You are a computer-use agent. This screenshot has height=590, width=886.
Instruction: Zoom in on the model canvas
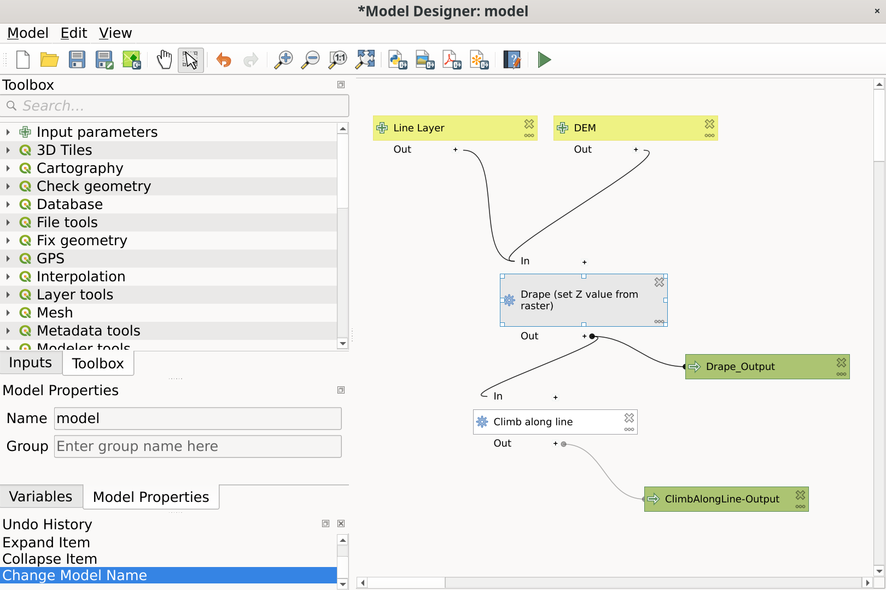[283, 60]
